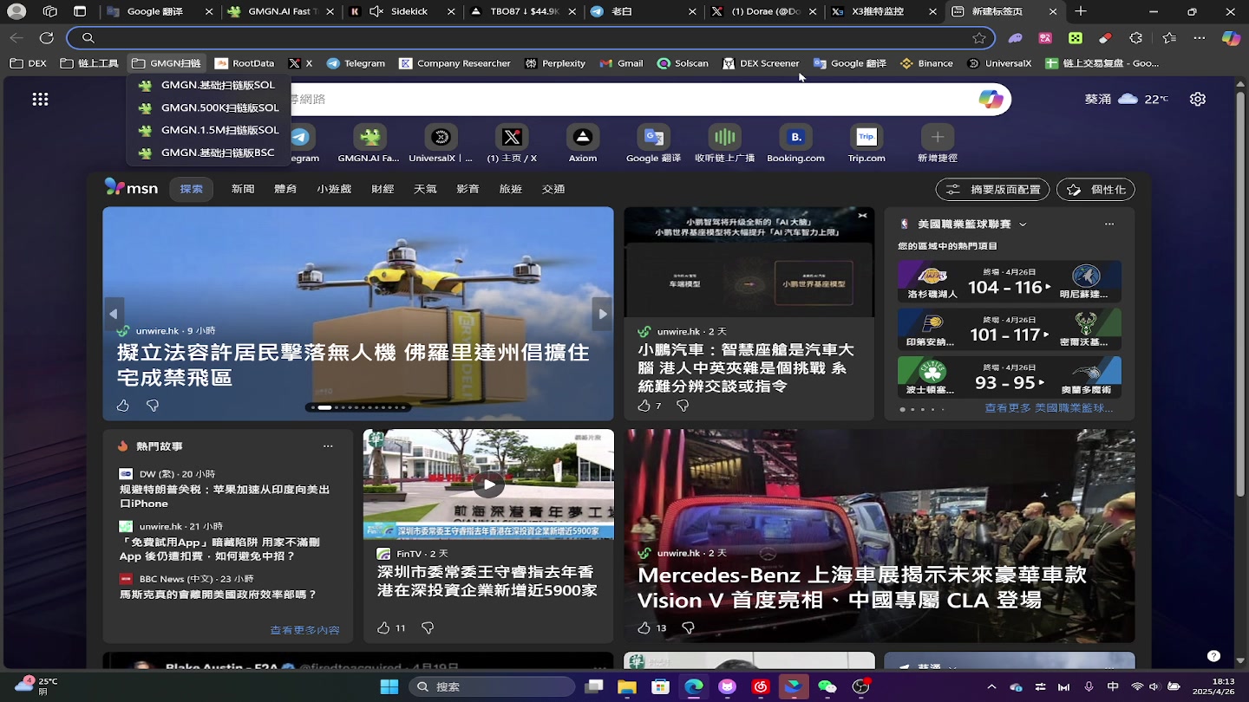
Task: Open the DEX bookmarks folder
Action: click(x=28, y=63)
